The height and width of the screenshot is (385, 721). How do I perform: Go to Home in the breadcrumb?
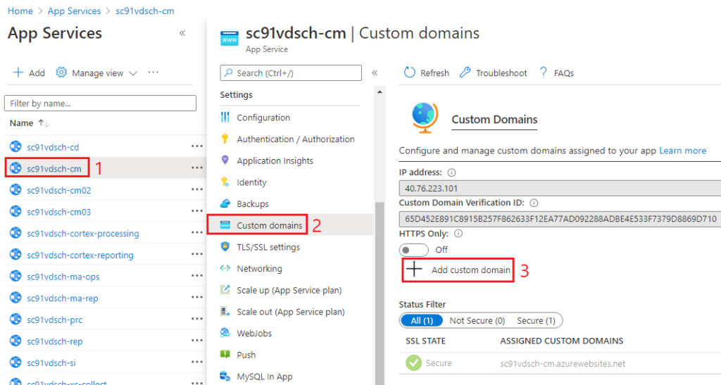[20, 11]
